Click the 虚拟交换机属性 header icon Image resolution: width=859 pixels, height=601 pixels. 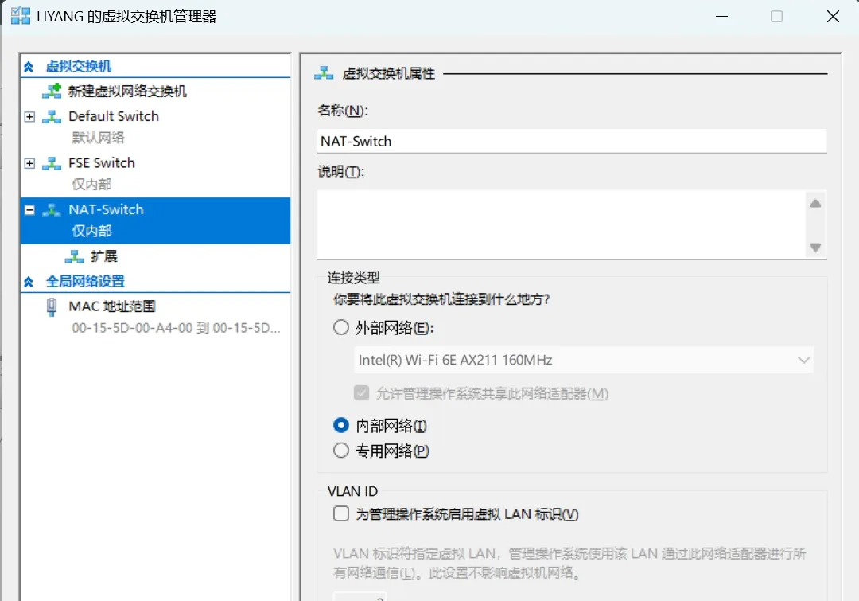point(324,73)
